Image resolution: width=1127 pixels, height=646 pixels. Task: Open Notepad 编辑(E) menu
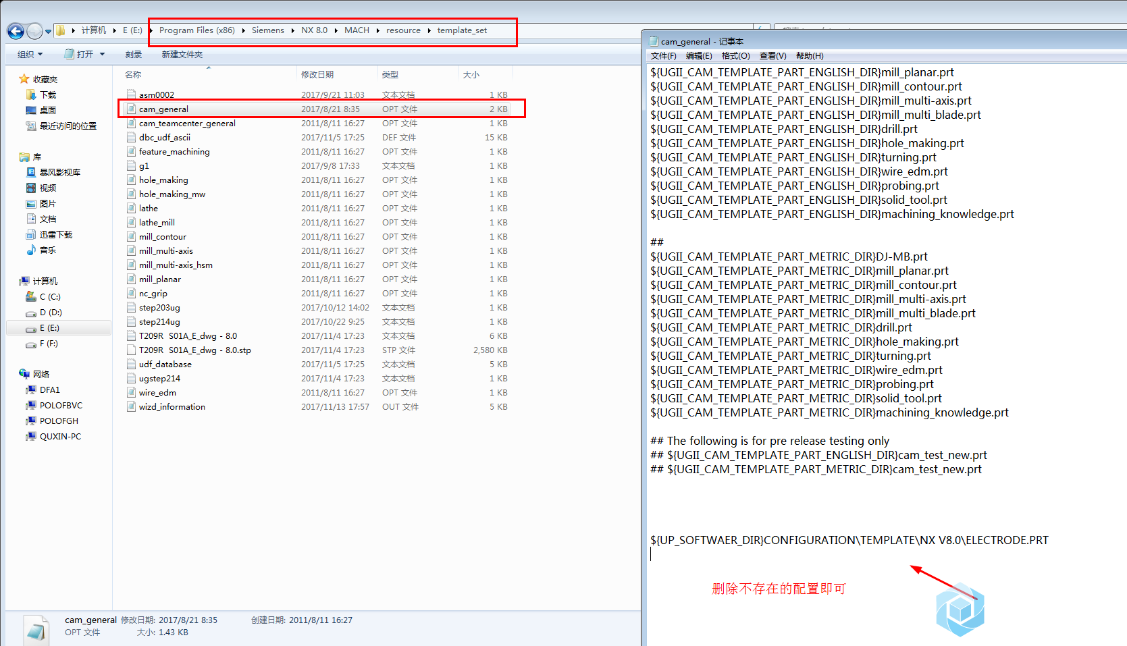(699, 56)
